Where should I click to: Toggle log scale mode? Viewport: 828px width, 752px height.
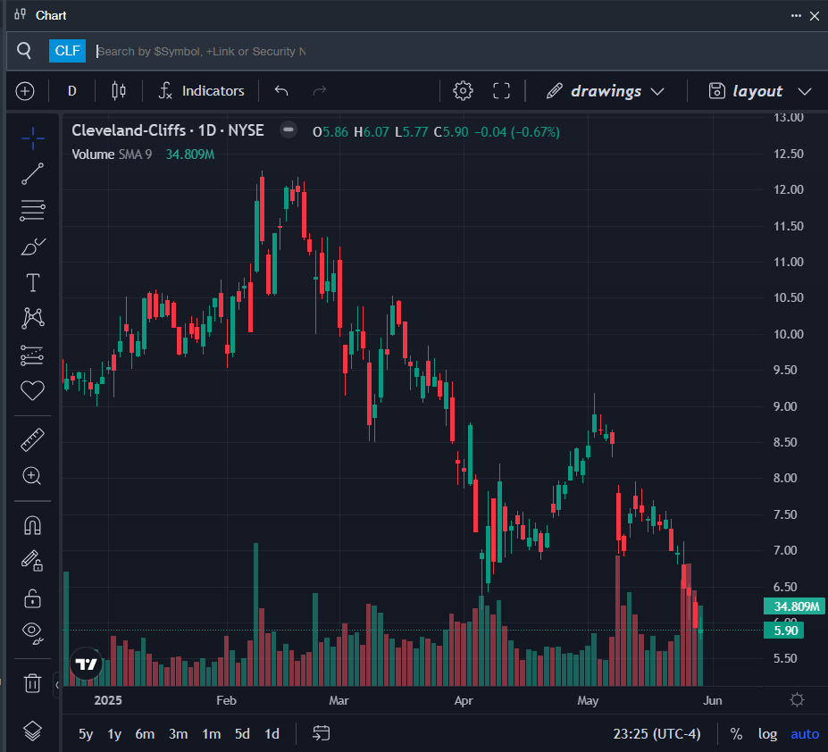767,734
